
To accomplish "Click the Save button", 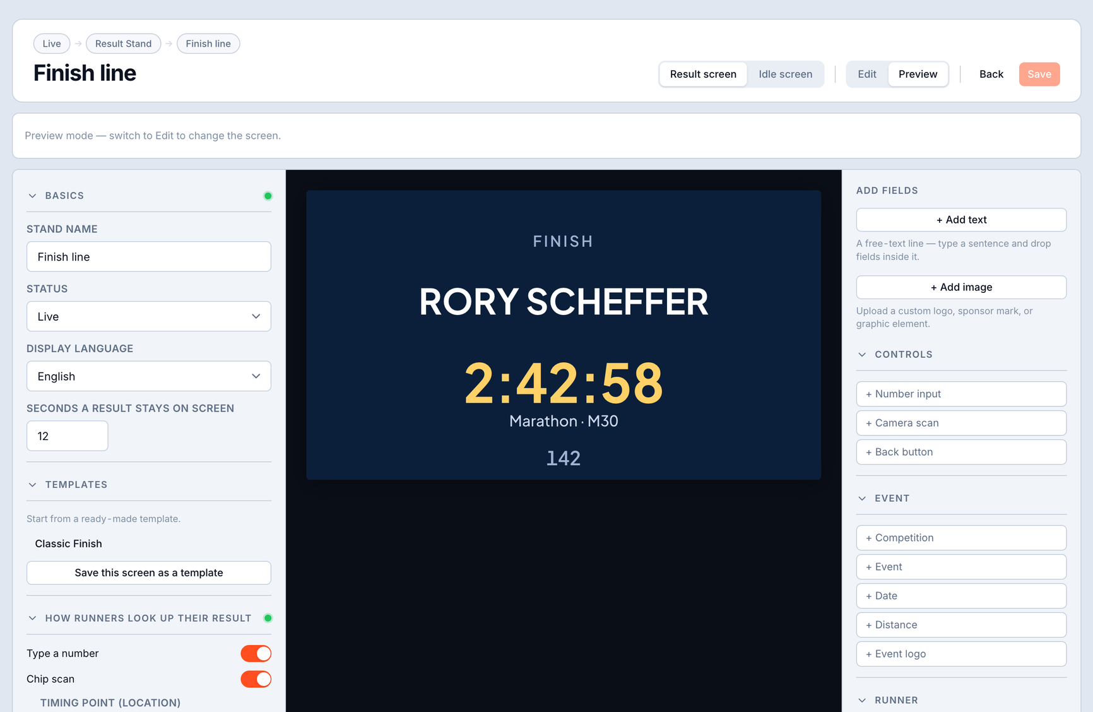I will [x=1039, y=74].
